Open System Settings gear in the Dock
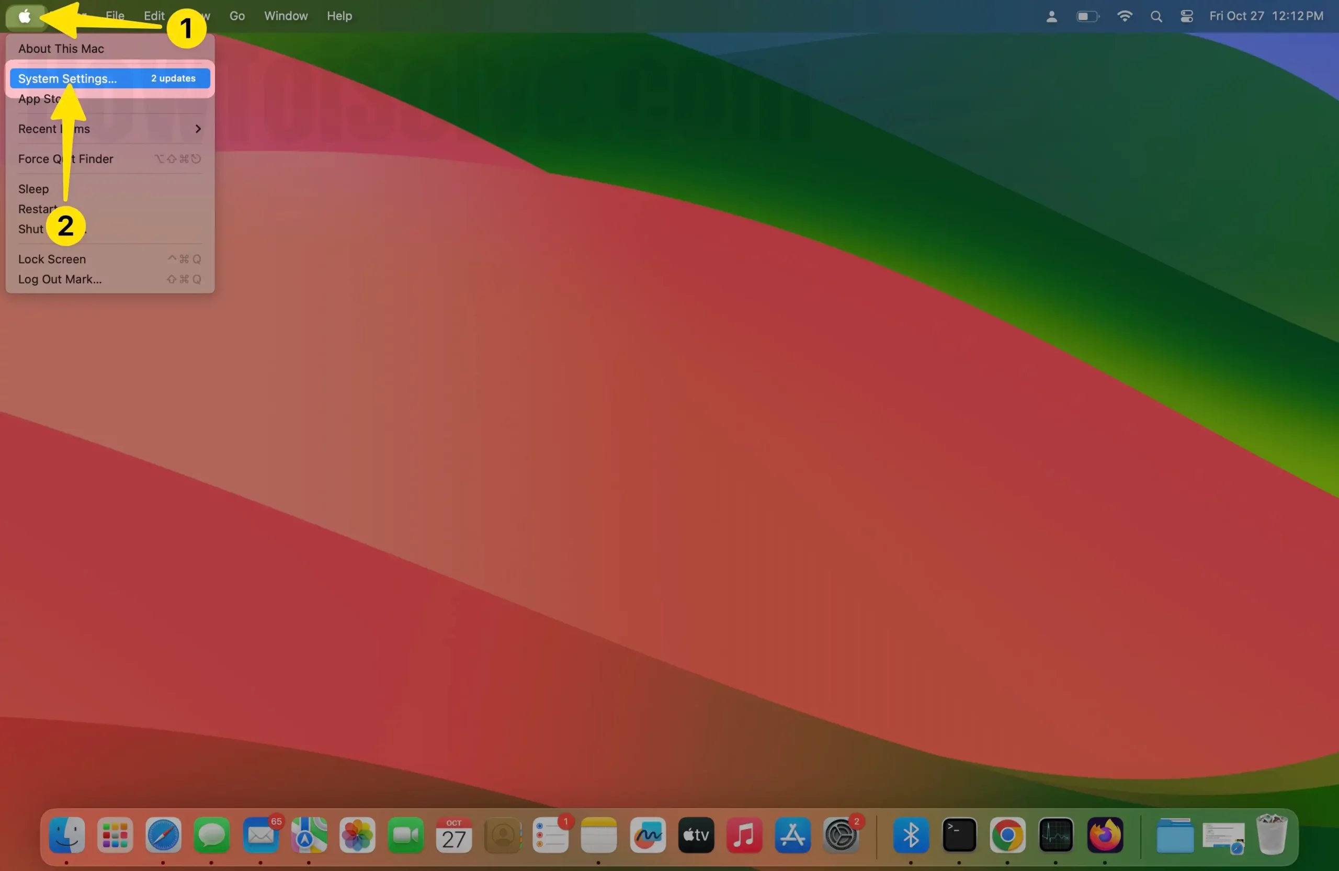1339x871 pixels. [x=841, y=835]
